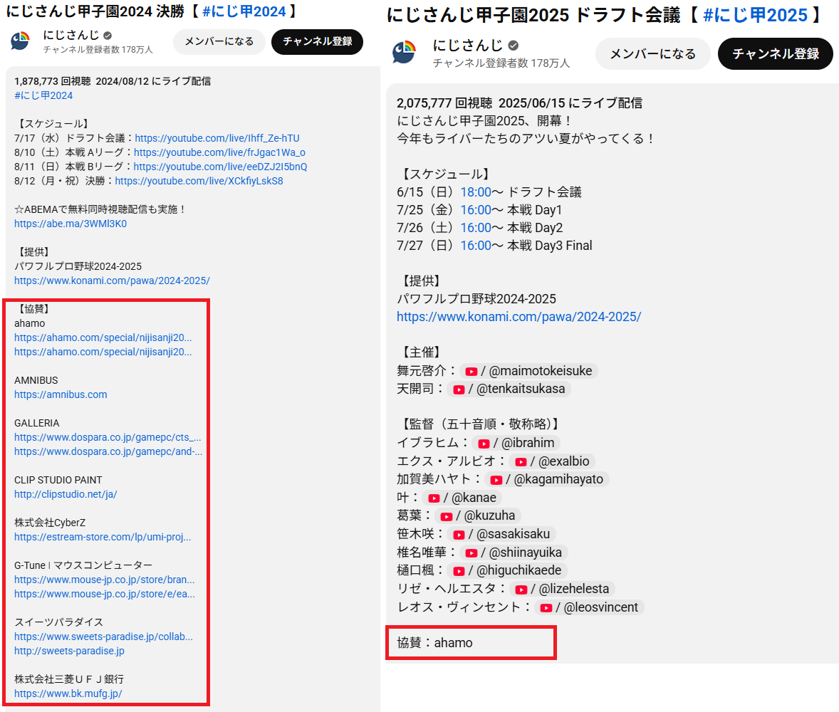
Task: Open the 決勝 link youtube.com/live/XCkfiyLskS8
Action: tap(199, 181)
